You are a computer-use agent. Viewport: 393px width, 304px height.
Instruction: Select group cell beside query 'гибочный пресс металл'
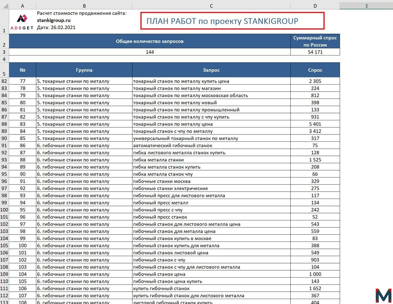84,203
